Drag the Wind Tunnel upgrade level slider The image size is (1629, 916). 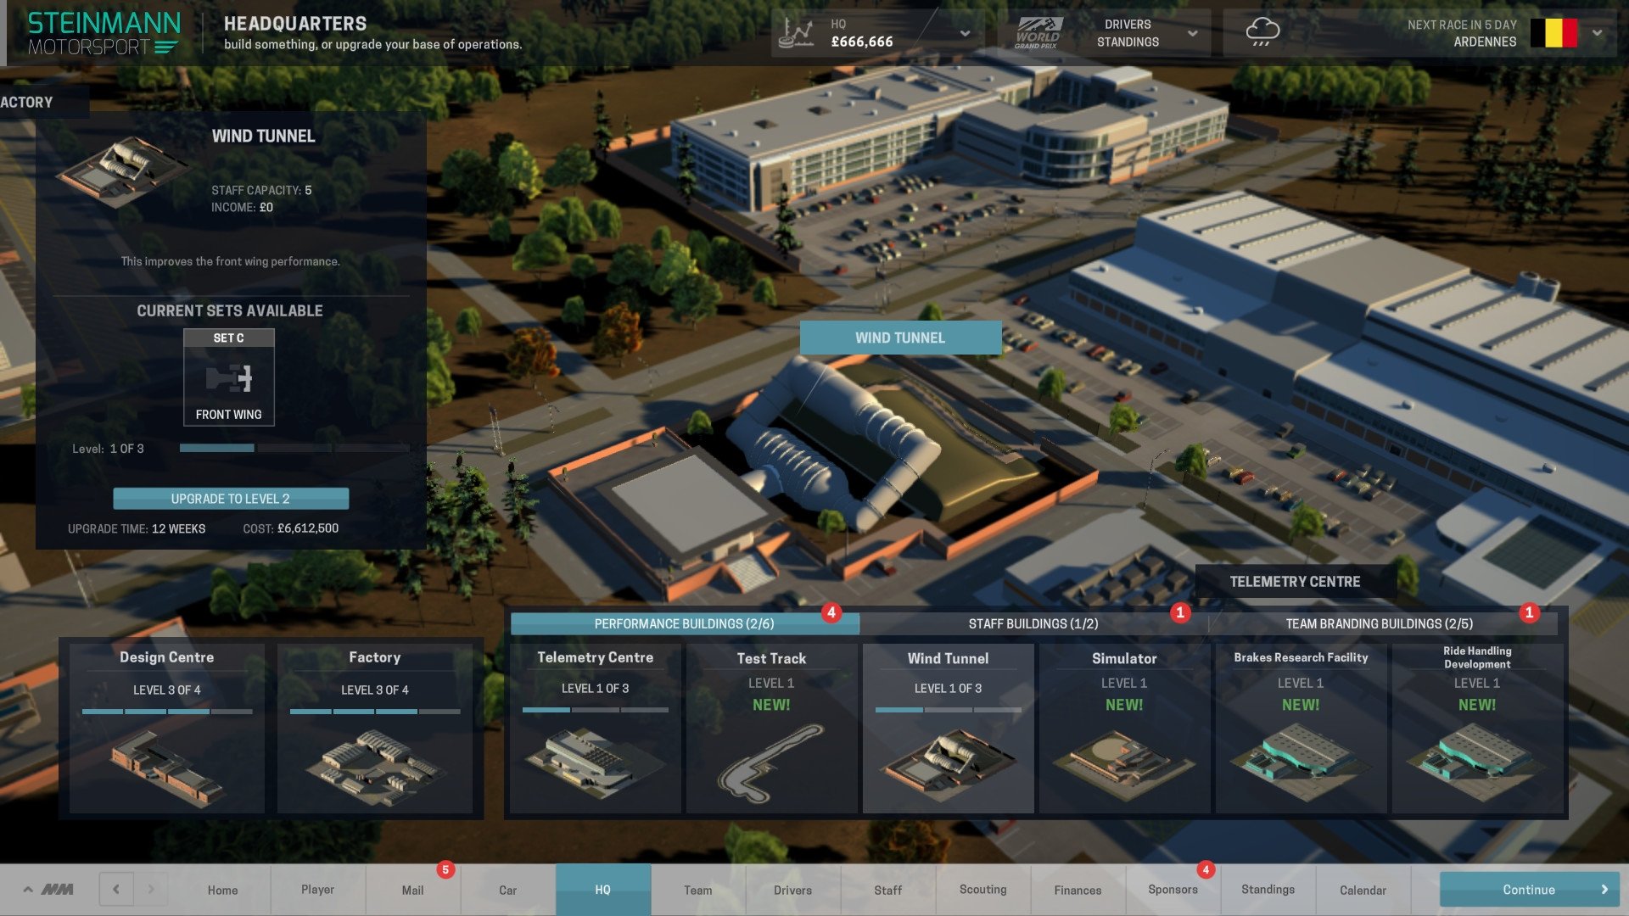(x=254, y=447)
